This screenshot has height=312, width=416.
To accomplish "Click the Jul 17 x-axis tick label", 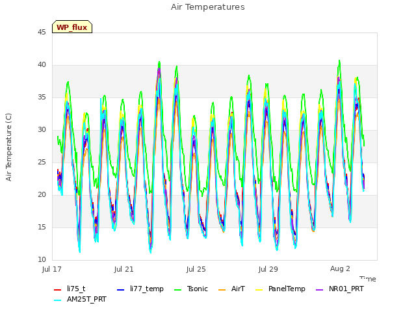I will [x=52, y=269].
